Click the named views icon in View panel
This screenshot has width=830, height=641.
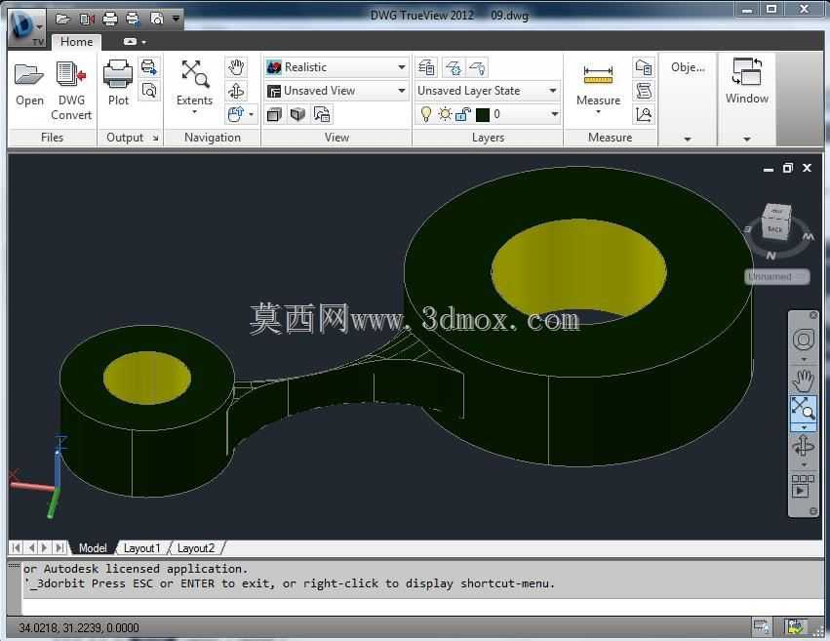[322, 114]
